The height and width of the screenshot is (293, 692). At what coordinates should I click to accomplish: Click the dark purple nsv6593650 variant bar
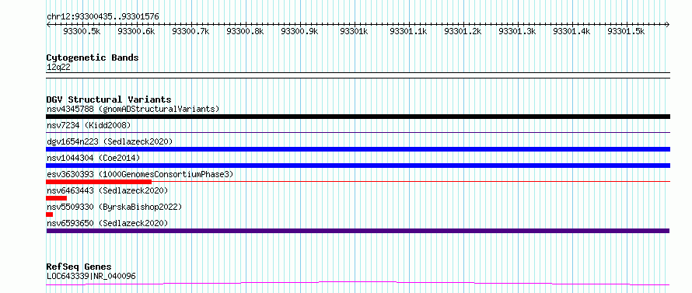point(358,231)
